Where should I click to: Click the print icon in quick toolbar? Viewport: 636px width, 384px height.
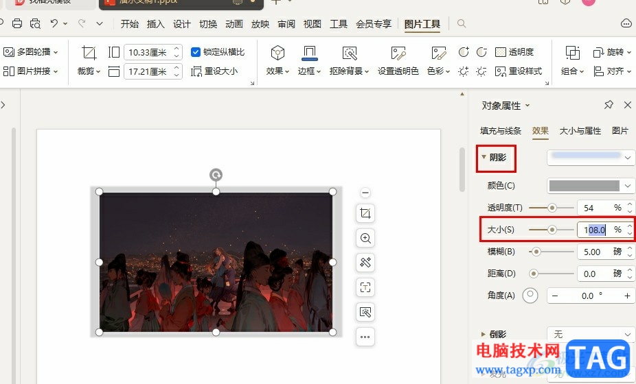tap(17, 23)
